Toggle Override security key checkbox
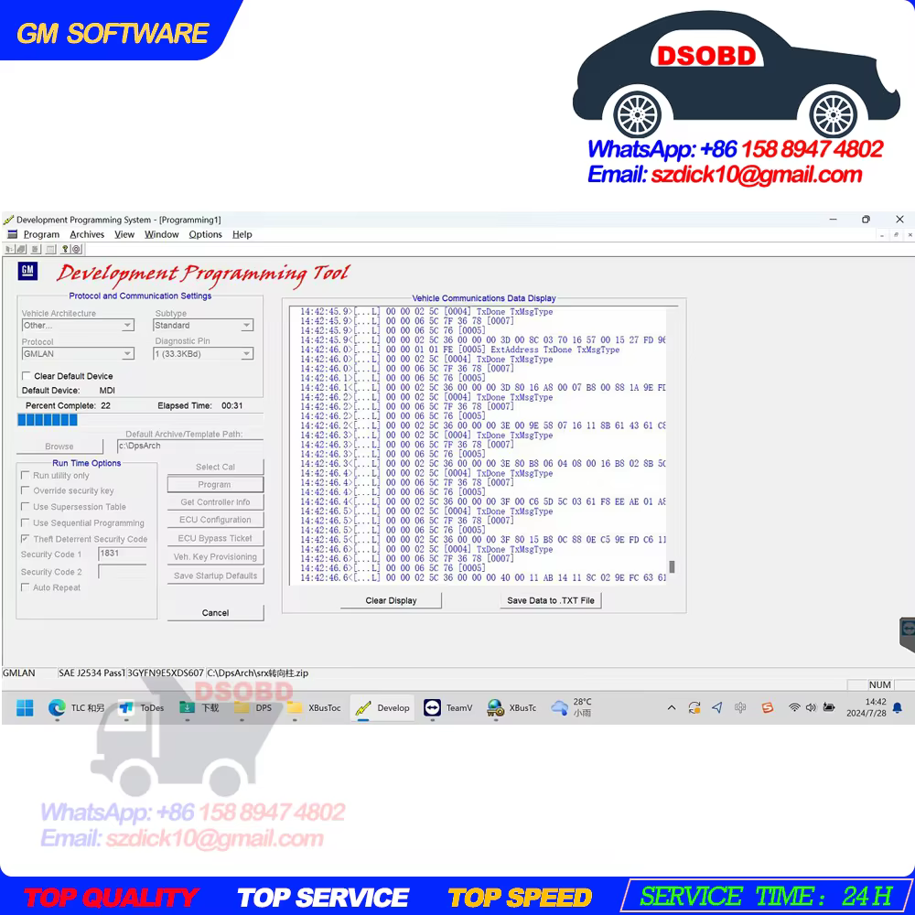The width and height of the screenshot is (915, 915). pos(25,490)
